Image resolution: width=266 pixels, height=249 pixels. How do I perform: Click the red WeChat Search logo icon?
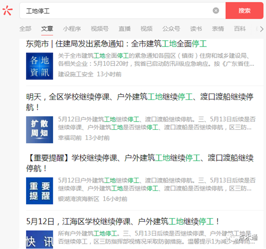click(x=7, y=11)
